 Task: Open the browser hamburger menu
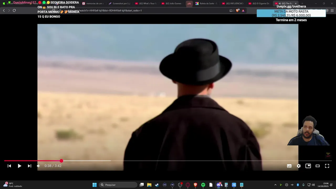coord(332,10)
